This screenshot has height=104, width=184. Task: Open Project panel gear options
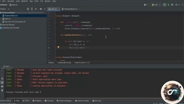41,9
